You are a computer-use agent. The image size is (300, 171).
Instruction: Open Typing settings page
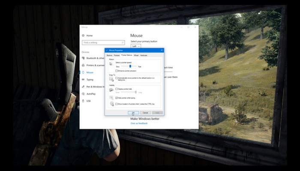click(90, 80)
